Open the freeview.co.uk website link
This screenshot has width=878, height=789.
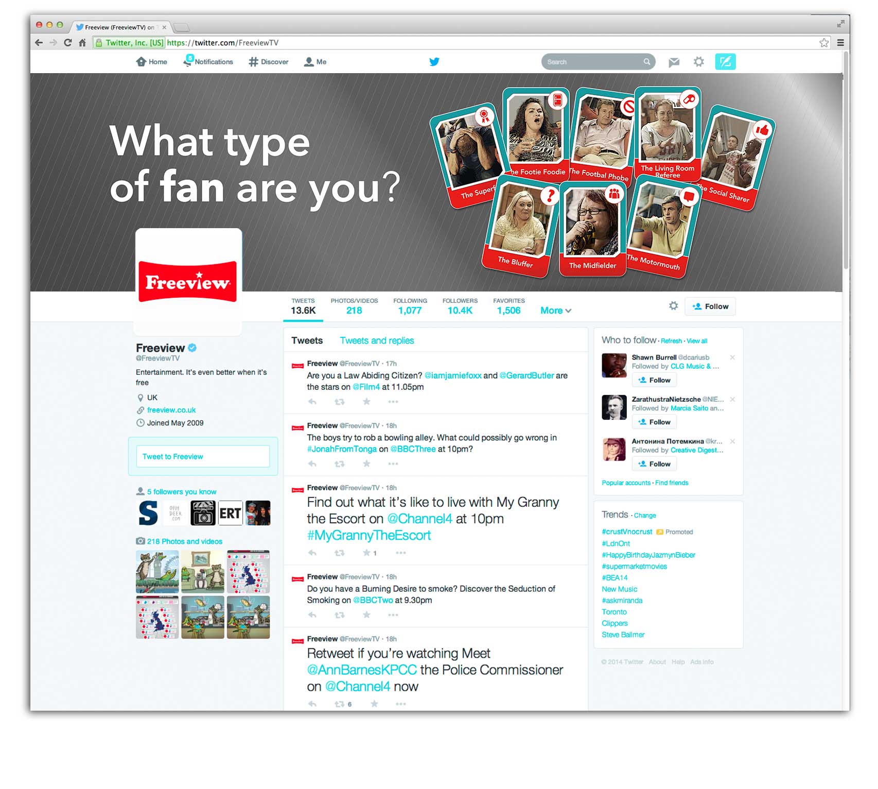pyautogui.click(x=171, y=410)
